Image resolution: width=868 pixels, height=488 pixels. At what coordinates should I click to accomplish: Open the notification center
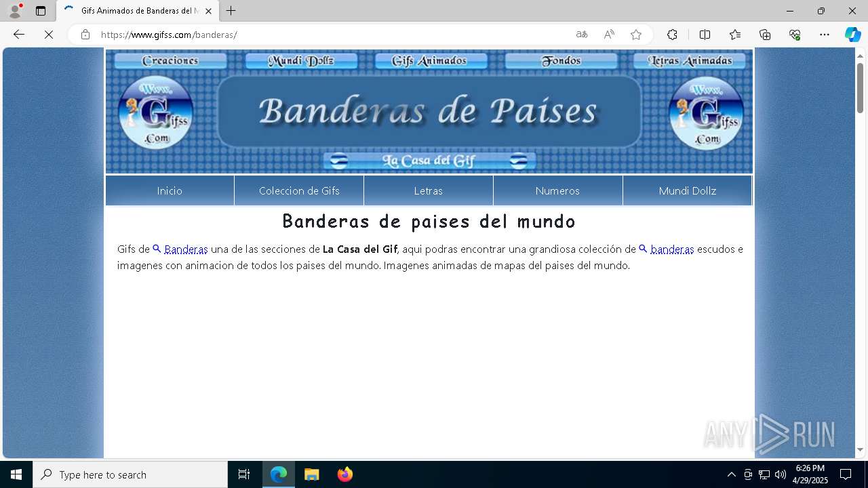tap(846, 474)
